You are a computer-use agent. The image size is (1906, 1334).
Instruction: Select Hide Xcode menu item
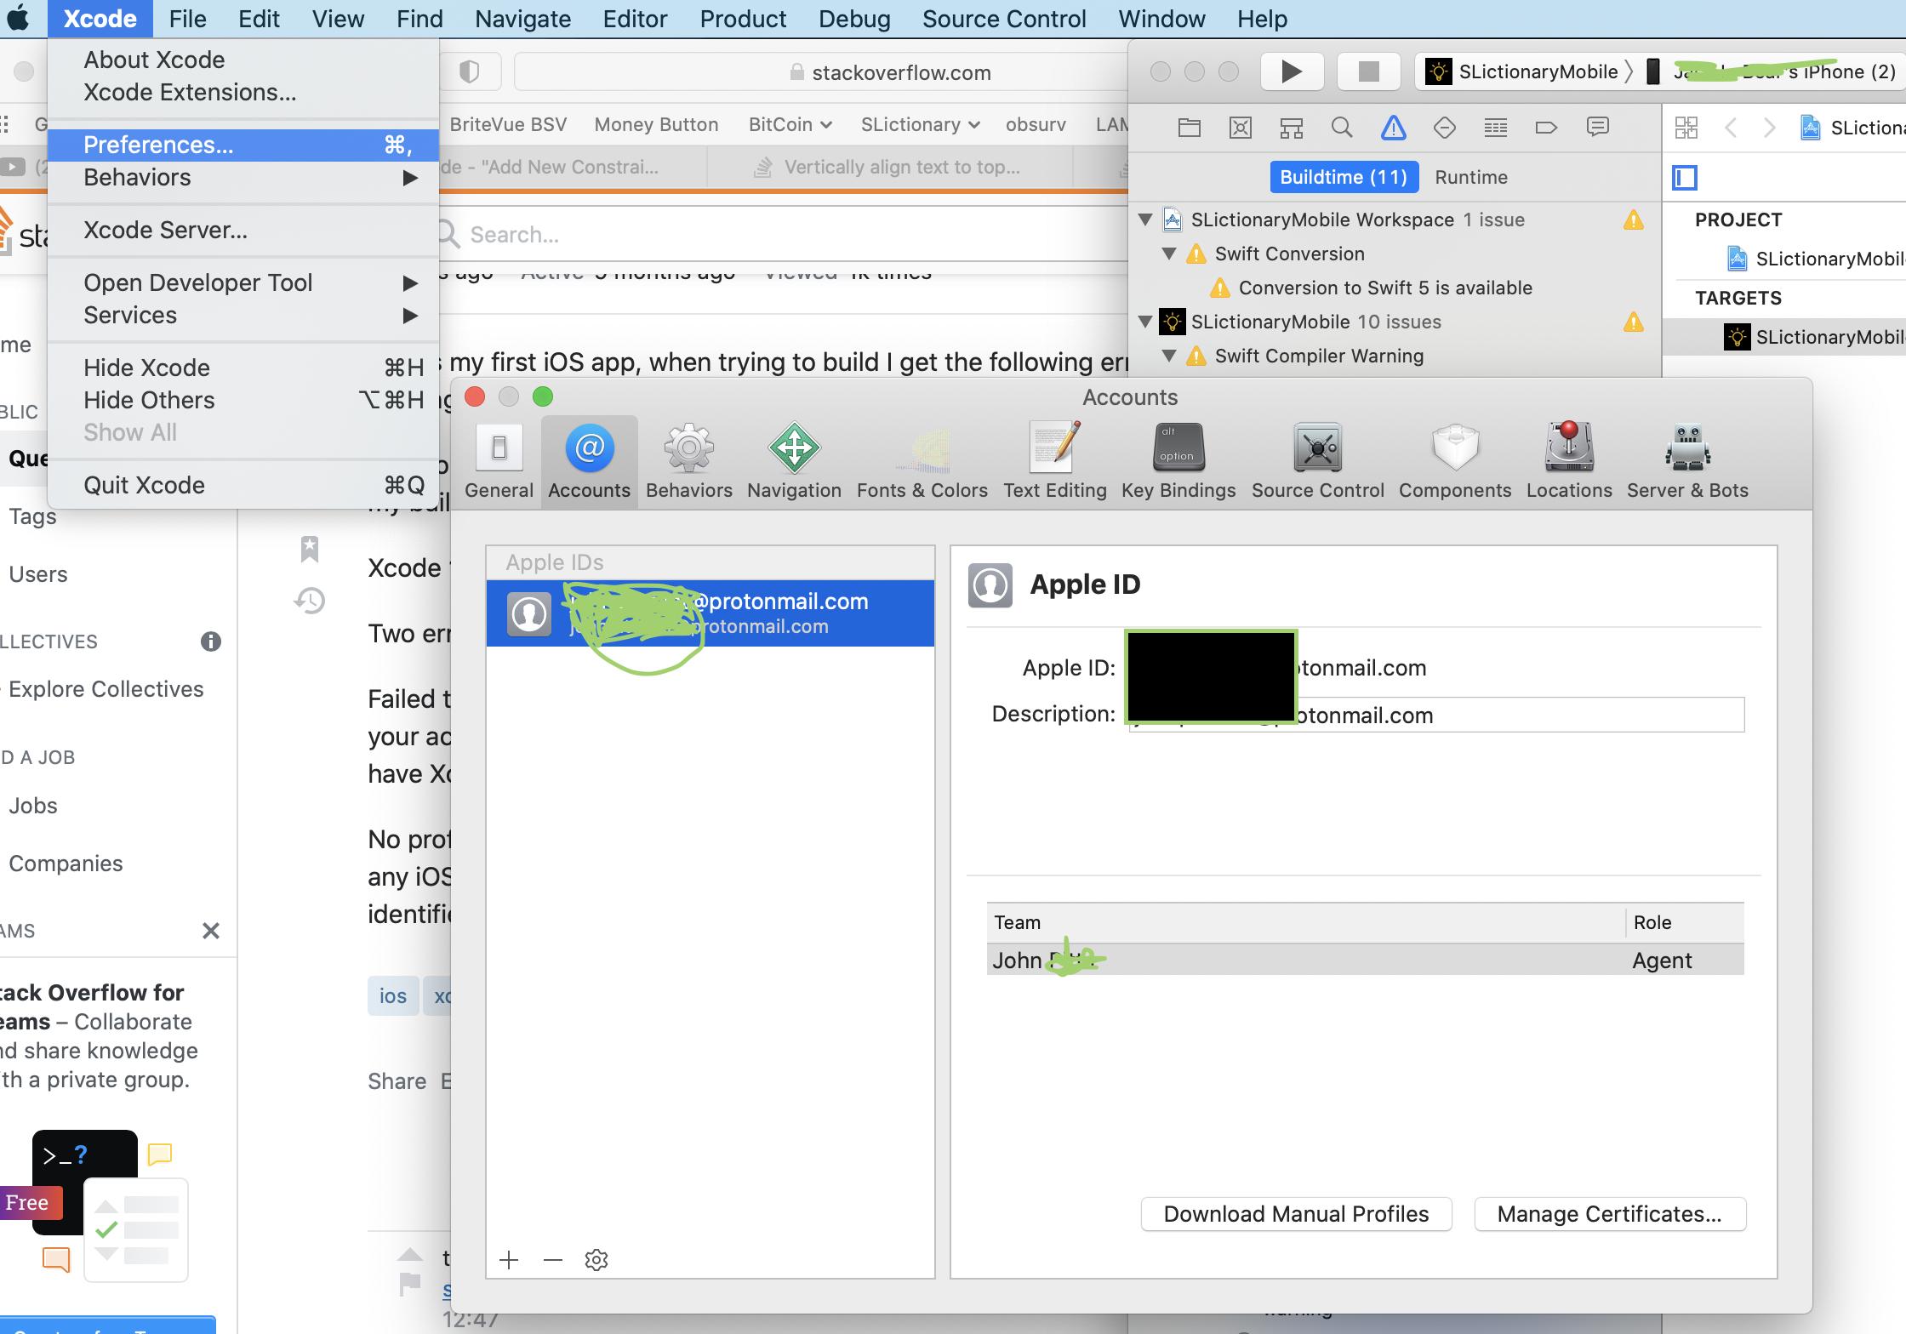[243, 368]
